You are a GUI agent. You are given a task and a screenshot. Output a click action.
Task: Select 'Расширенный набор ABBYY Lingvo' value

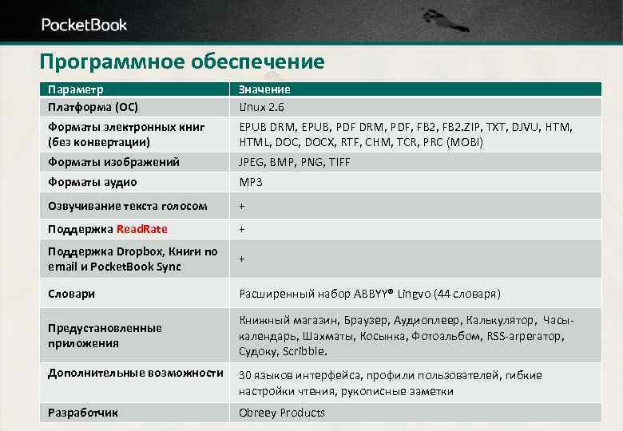click(x=370, y=294)
